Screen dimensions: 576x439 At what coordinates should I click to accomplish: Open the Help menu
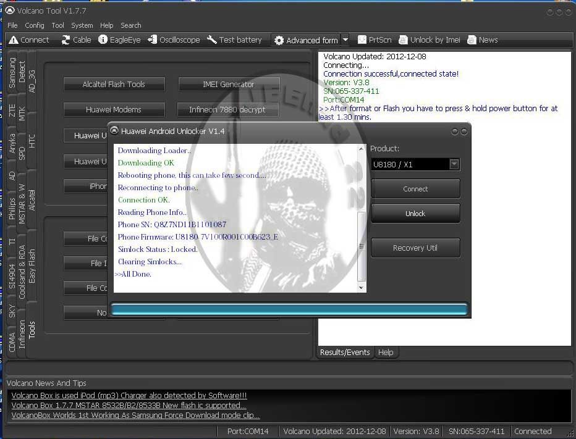(x=106, y=25)
